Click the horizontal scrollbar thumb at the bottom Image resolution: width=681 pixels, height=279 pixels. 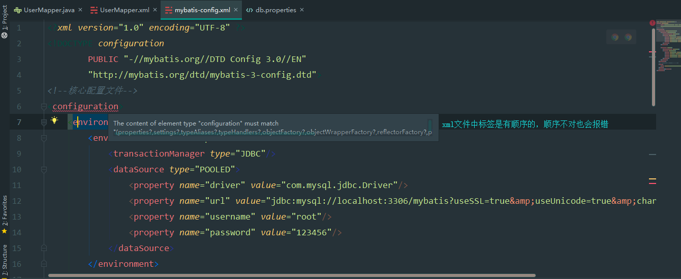tap(292, 275)
